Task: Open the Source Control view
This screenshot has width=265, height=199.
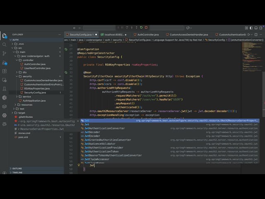Action: [5, 53]
